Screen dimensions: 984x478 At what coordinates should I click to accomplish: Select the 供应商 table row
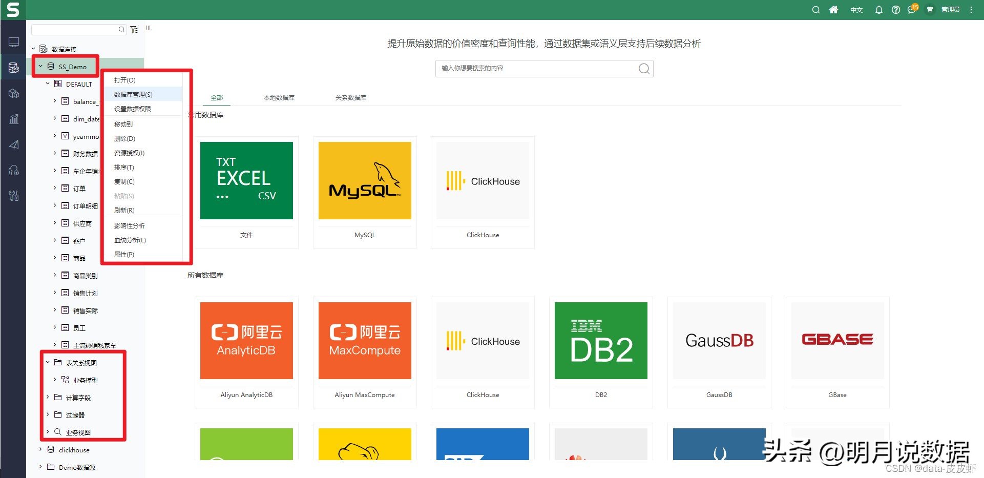(x=82, y=223)
